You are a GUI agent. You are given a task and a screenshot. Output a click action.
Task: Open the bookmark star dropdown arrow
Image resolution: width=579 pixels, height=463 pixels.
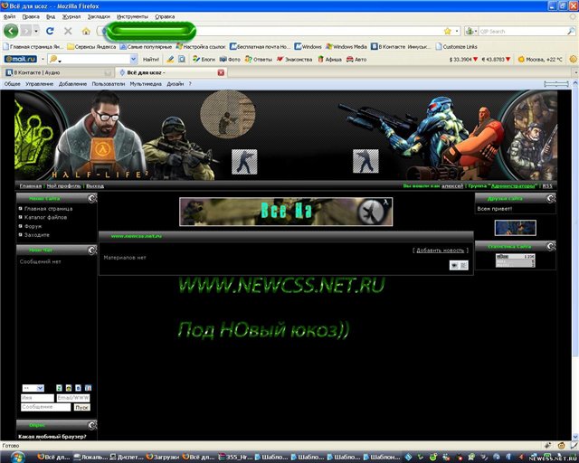(x=457, y=31)
